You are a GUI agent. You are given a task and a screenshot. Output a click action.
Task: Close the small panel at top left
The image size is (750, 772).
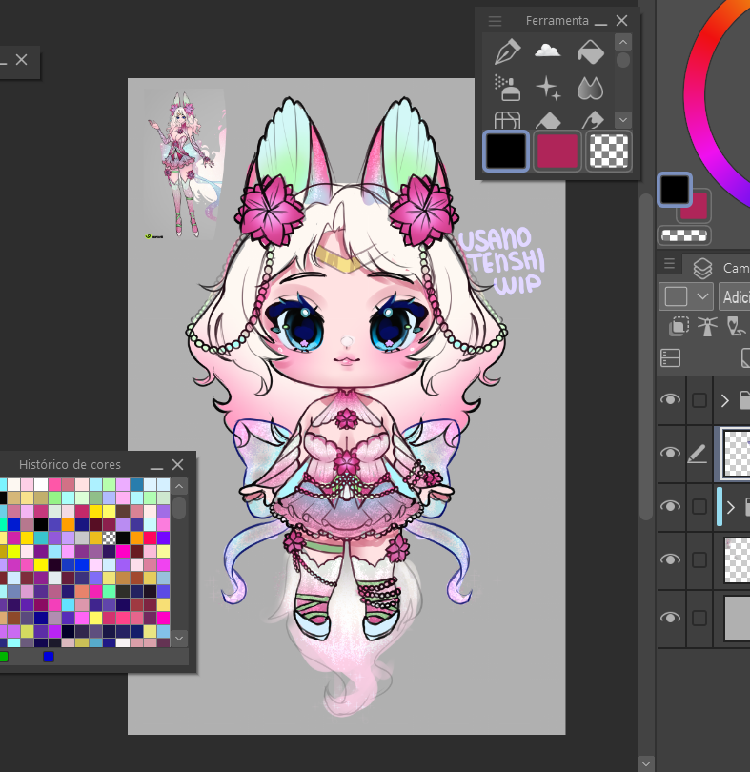coord(21,60)
